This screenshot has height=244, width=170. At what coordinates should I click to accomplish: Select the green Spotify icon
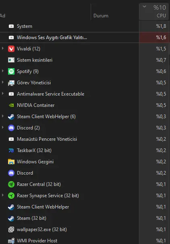click(x=11, y=71)
